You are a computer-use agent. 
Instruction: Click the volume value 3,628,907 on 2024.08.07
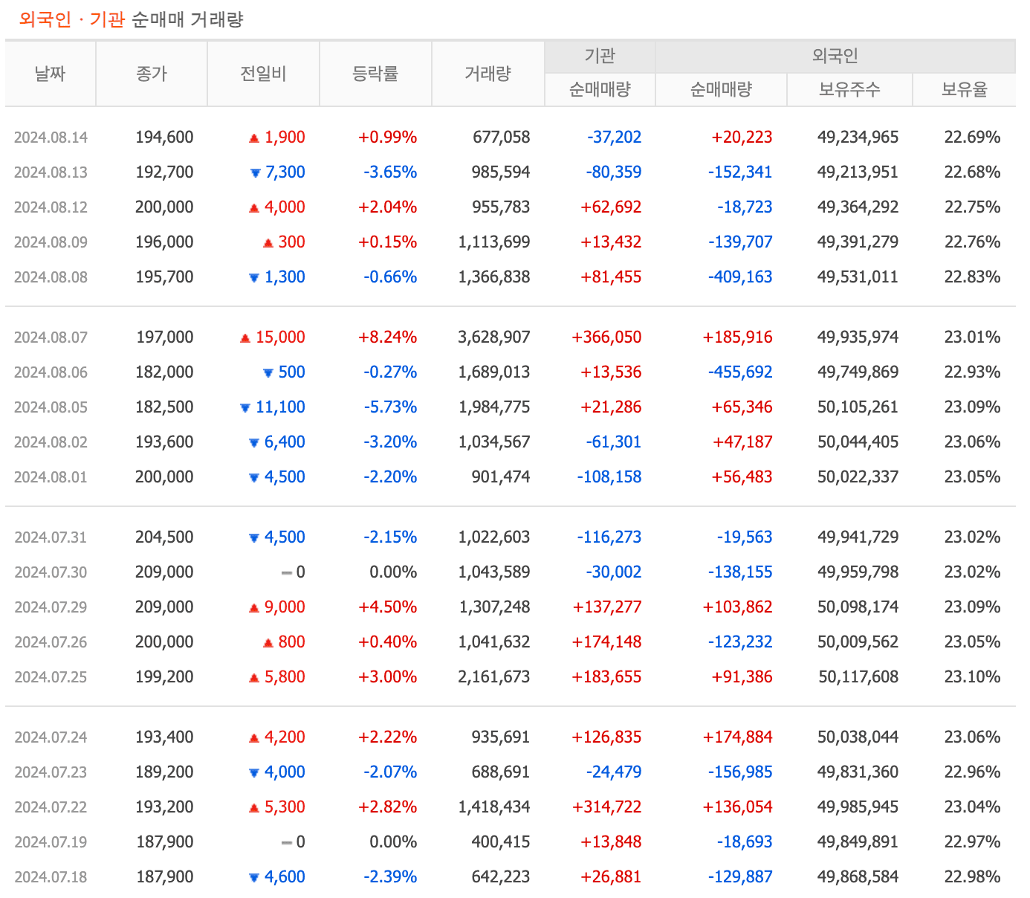pos(494,337)
